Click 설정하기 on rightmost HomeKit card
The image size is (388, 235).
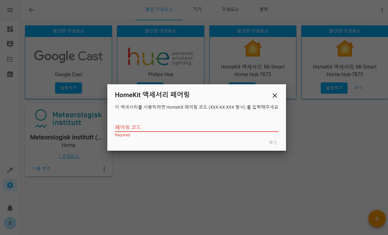click(x=334, y=88)
